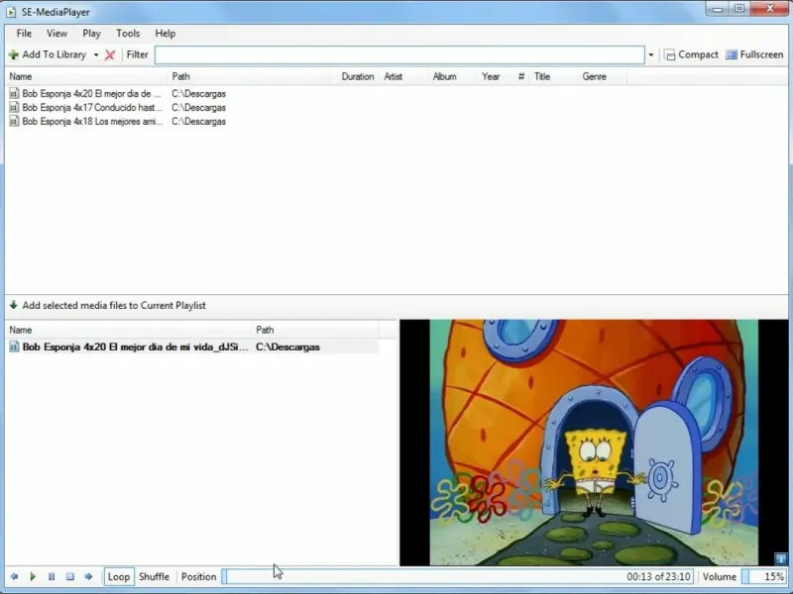Image resolution: width=793 pixels, height=594 pixels.
Task: Toggle Shuffle playback mode
Action: [x=154, y=576]
